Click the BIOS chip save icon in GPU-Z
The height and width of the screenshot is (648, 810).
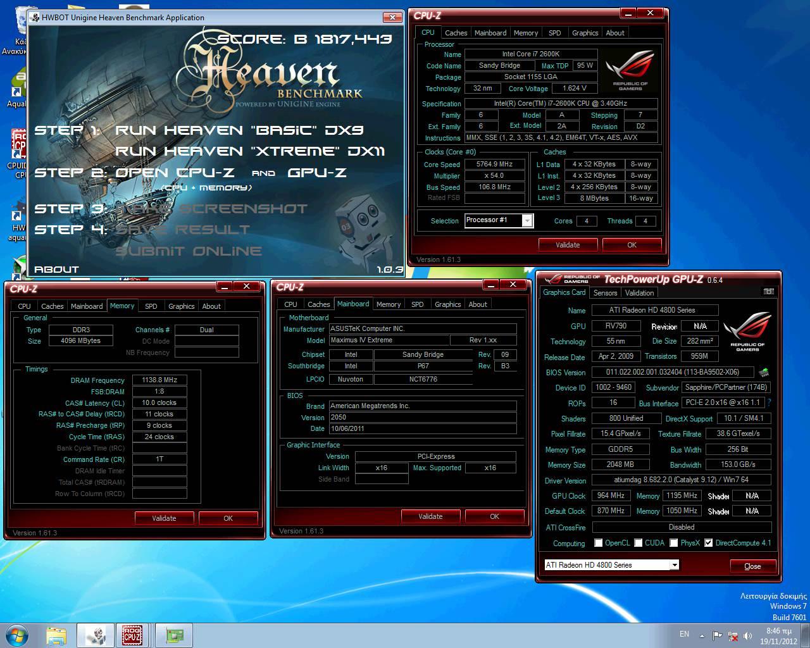click(764, 372)
